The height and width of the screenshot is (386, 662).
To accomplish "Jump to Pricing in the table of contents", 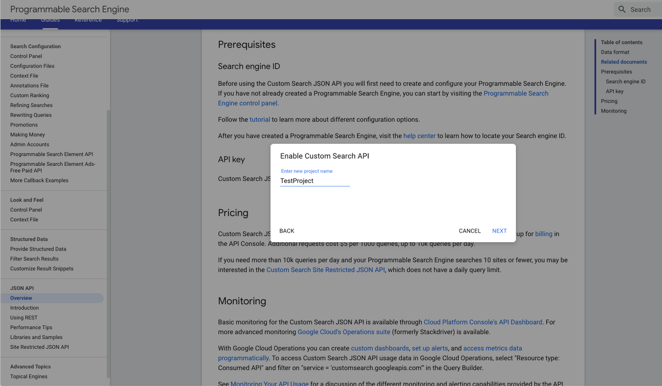I will 609,101.
